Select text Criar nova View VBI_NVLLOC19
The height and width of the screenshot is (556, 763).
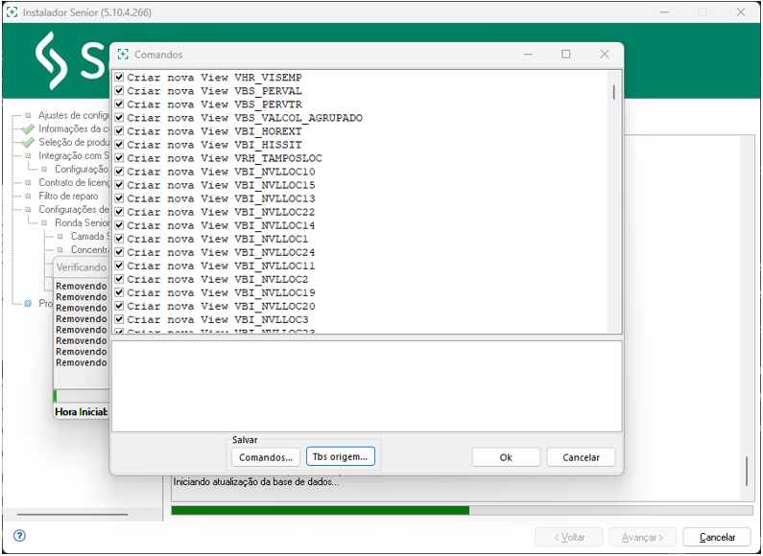click(221, 293)
